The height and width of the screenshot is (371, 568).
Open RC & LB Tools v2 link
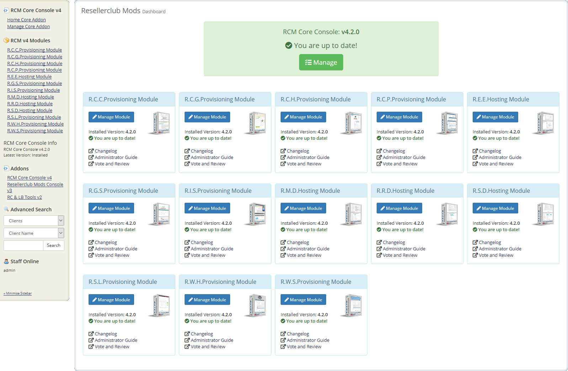point(25,197)
